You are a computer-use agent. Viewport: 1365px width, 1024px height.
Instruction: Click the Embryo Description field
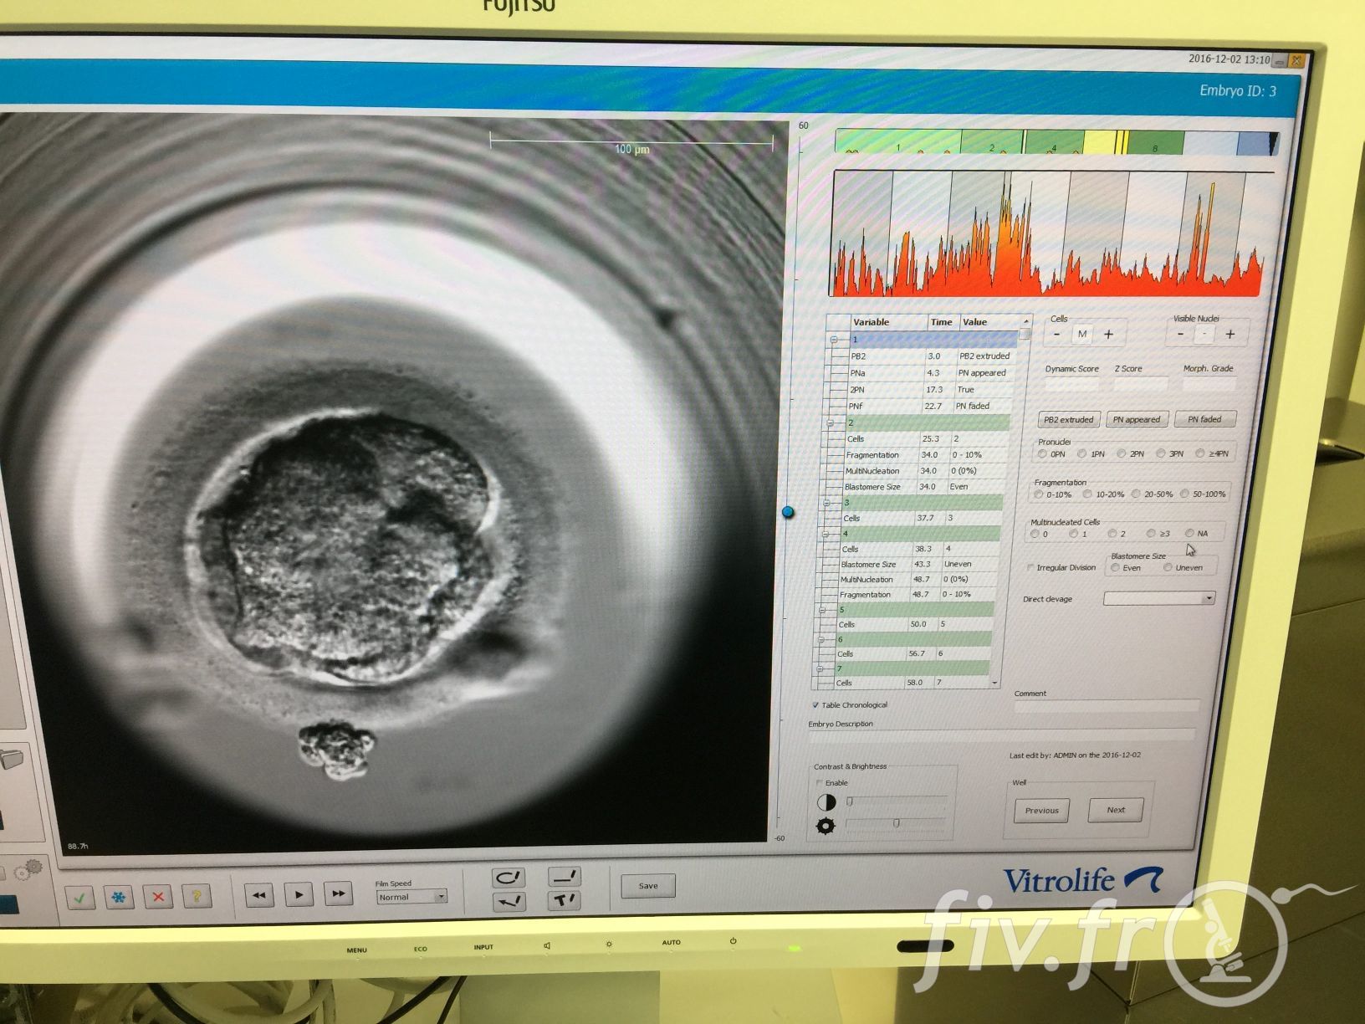(x=1001, y=735)
